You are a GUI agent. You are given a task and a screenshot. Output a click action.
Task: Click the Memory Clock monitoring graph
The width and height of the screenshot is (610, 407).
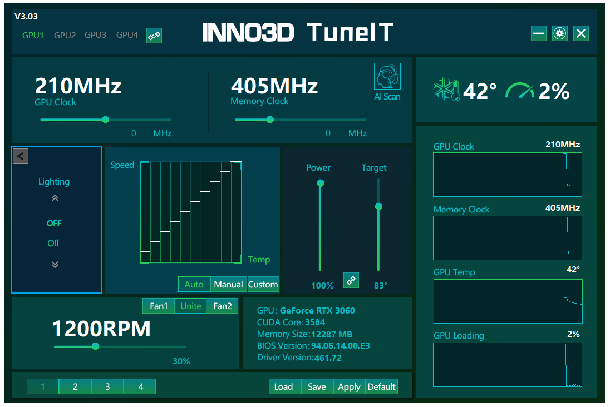508,238
